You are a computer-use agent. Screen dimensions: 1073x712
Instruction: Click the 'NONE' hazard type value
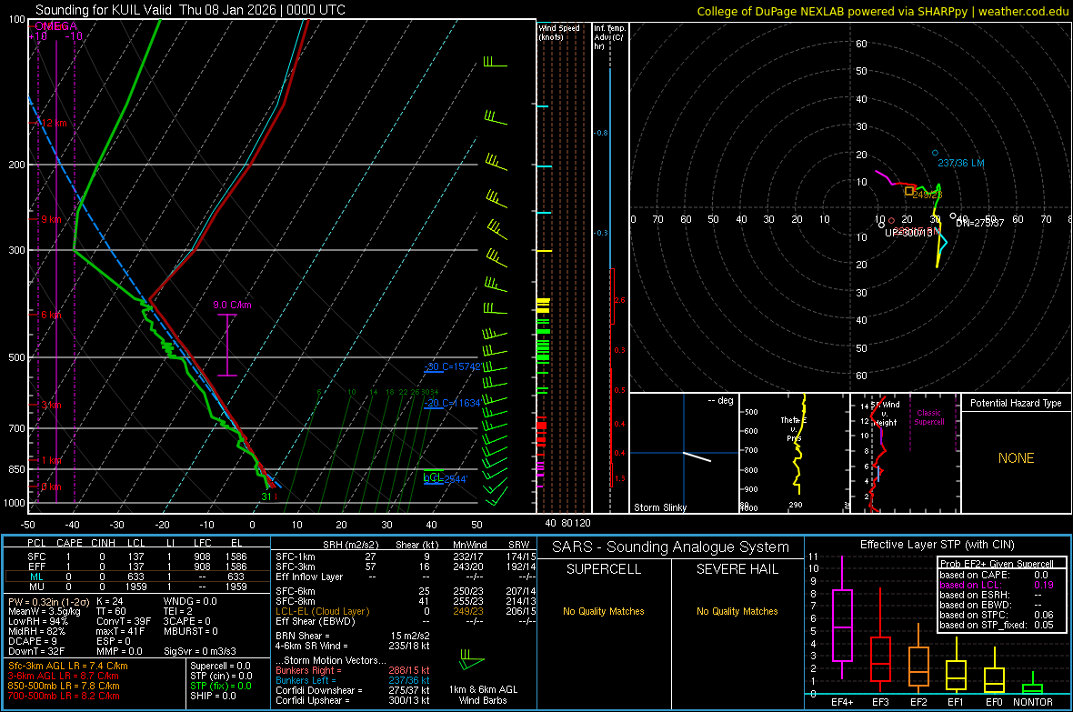pyautogui.click(x=1016, y=458)
